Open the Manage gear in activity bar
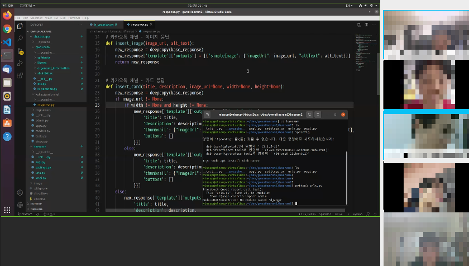This screenshot has width=469, height=266. click(20, 205)
